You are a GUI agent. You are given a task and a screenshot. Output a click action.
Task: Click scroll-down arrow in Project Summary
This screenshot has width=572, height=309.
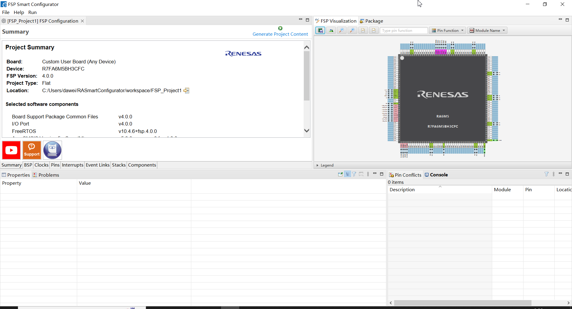point(307,131)
